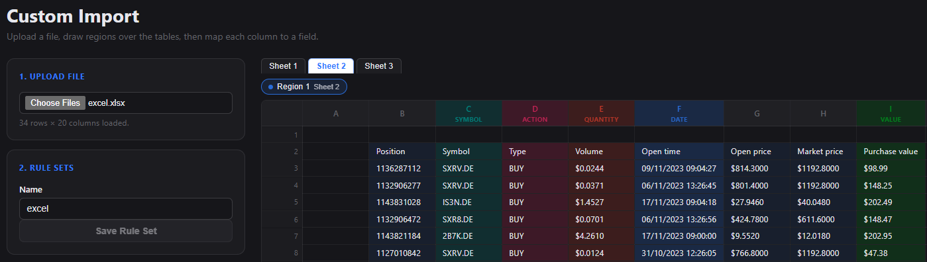Select column I VALUE header
The width and height of the screenshot is (927, 262).
pyautogui.click(x=891, y=113)
